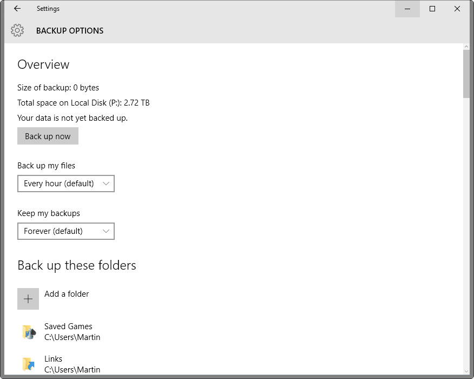Minimize the Settings window
Screen dimensions: 474x379
(407, 9)
